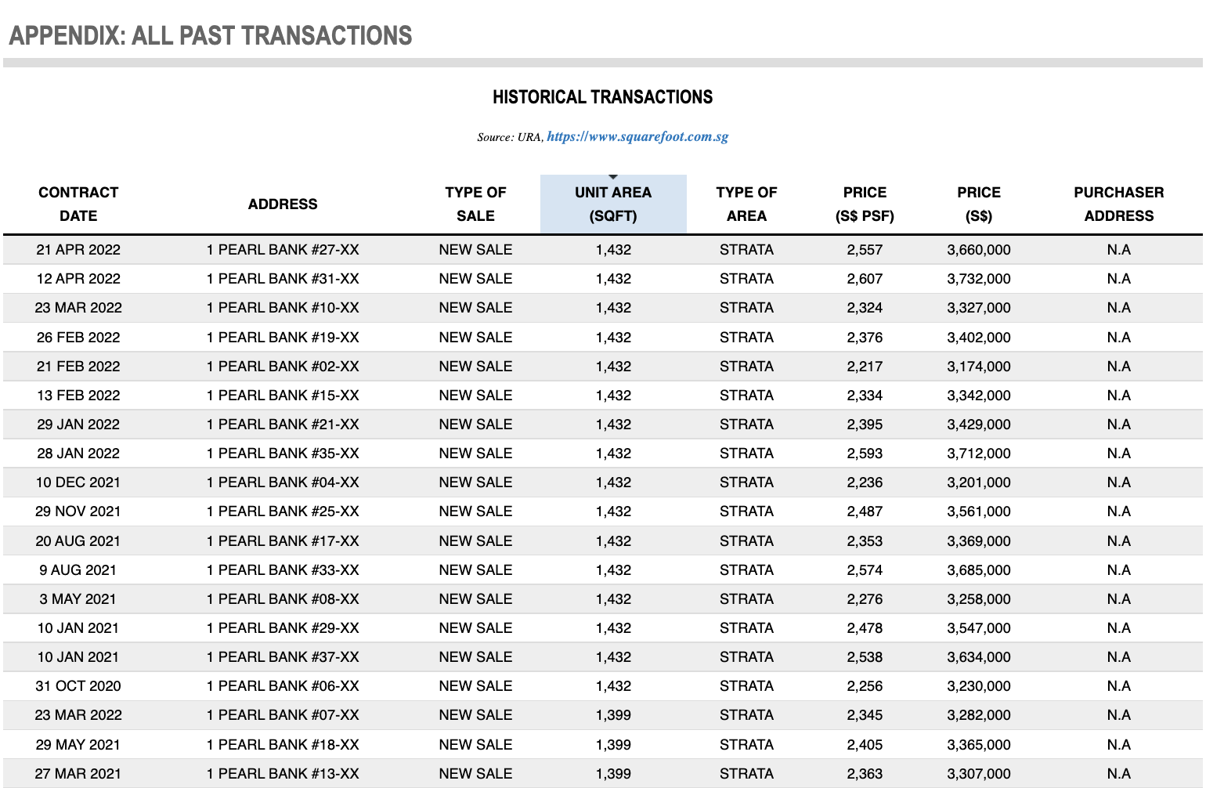Click the price cell 3,685,000

pyautogui.click(x=979, y=570)
